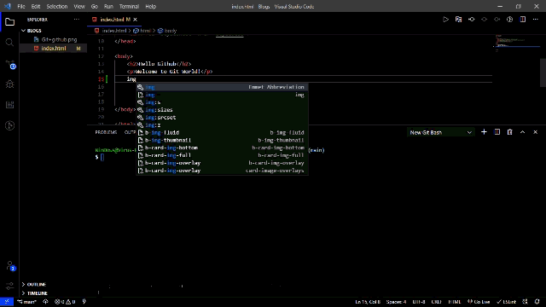Click the main branch in status bar

pos(26,302)
